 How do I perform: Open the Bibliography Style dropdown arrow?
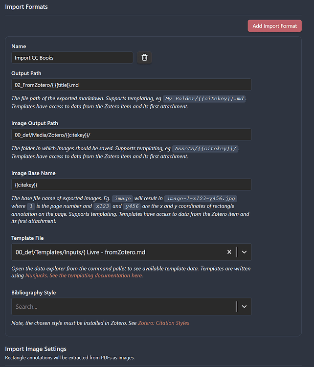[244, 307]
